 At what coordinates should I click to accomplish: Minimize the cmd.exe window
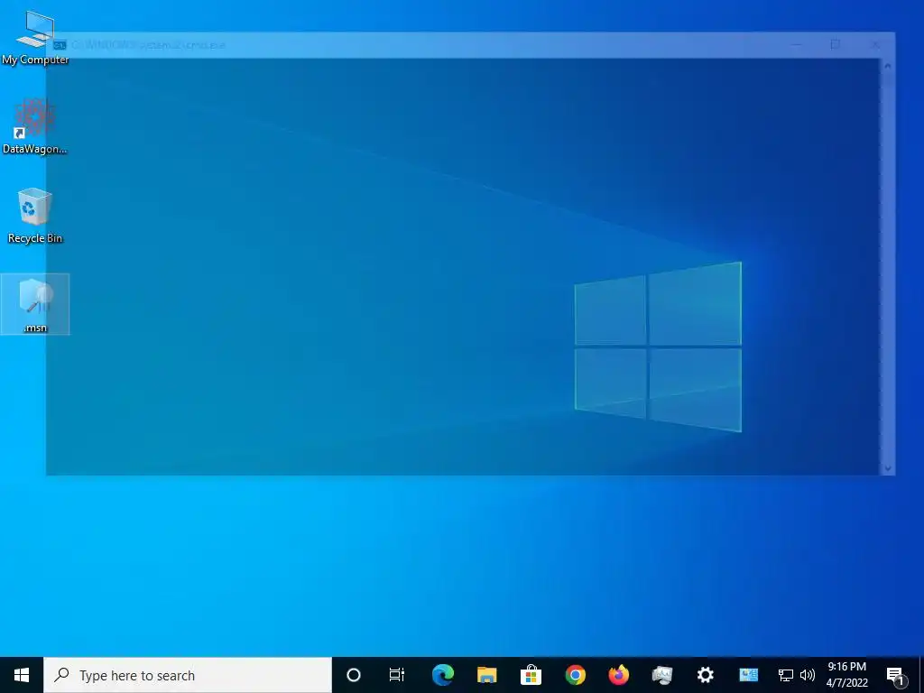coord(796,45)
